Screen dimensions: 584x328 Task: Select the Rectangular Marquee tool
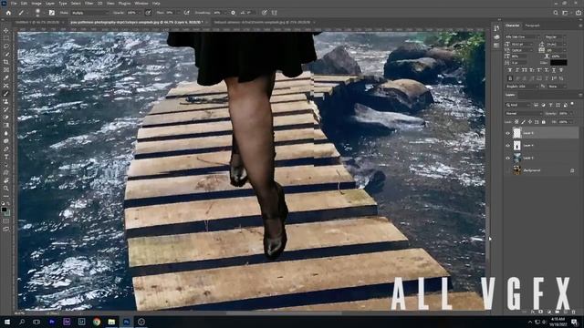tap(6, 38)
